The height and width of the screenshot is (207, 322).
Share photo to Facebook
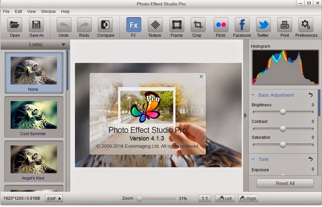click(242, 25)
